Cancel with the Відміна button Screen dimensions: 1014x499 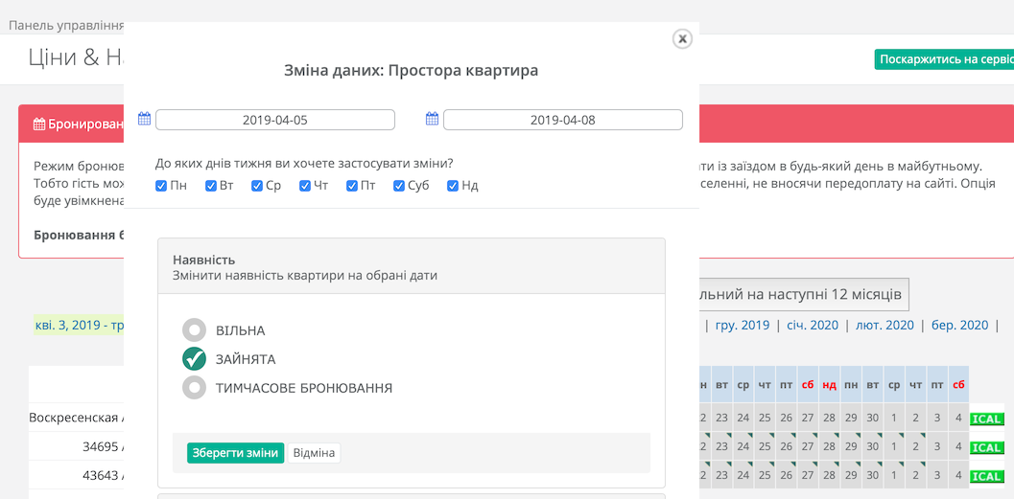coord(314,453)
